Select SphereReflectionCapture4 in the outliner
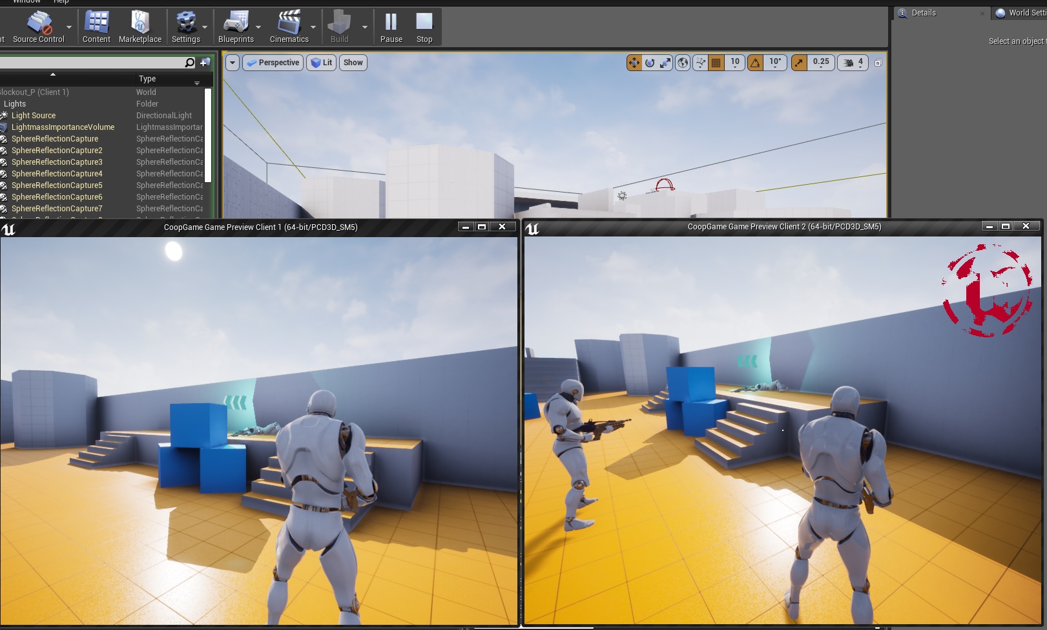 pos(57,174)
